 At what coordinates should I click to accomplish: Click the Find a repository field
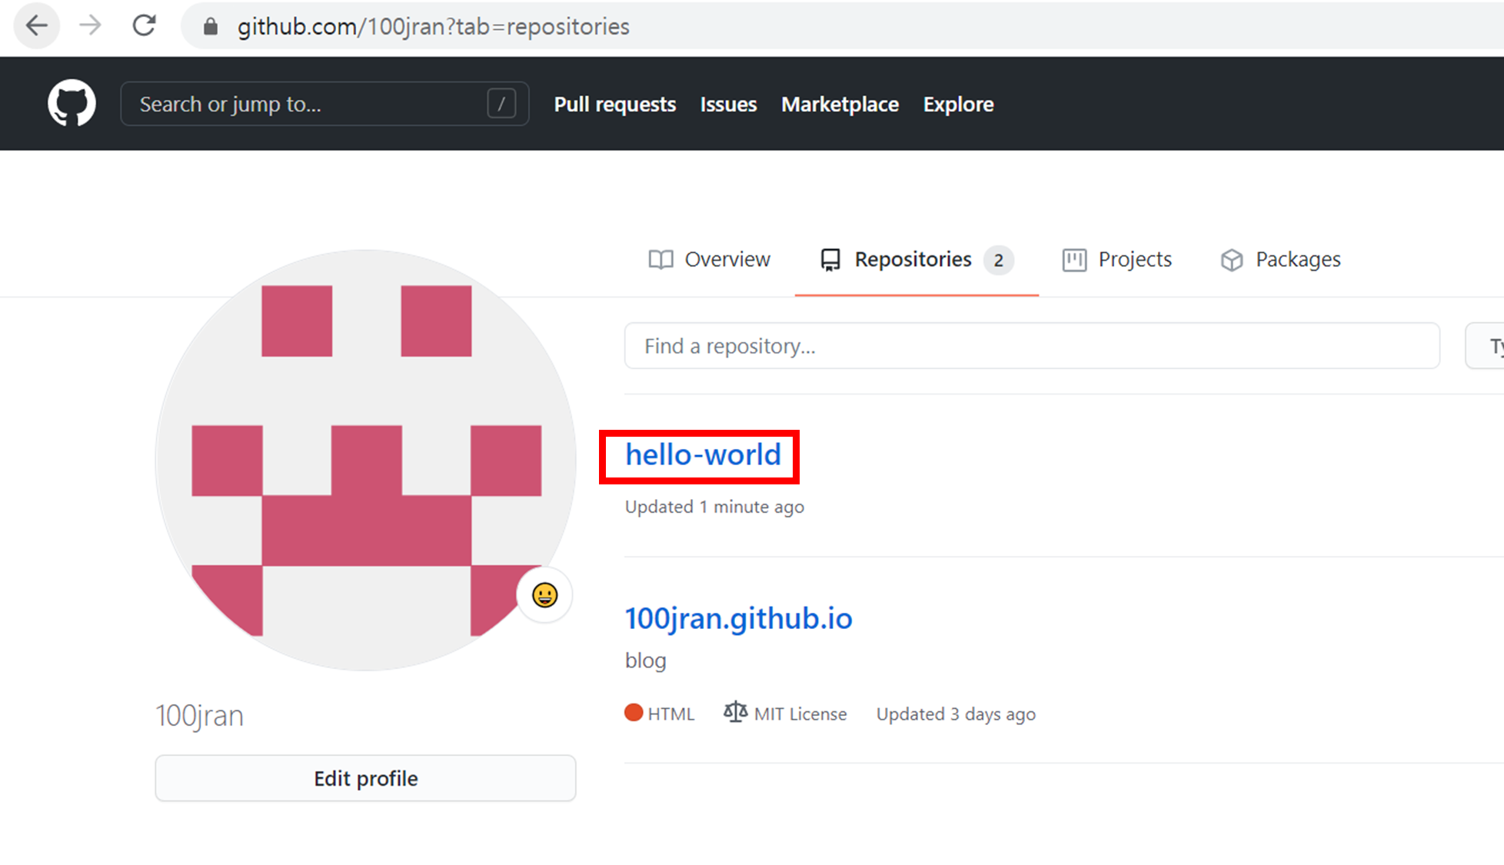click(1032, 346)
